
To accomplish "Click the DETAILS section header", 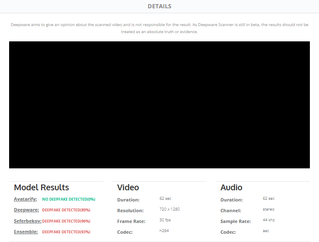I will (159, 6).
